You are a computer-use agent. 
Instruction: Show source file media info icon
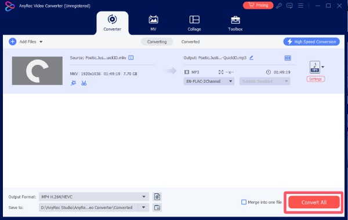click(131, 58)
